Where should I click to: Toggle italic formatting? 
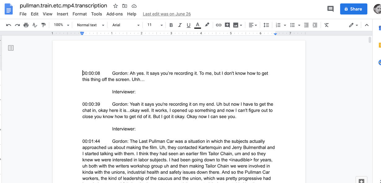tap(180, 25)
